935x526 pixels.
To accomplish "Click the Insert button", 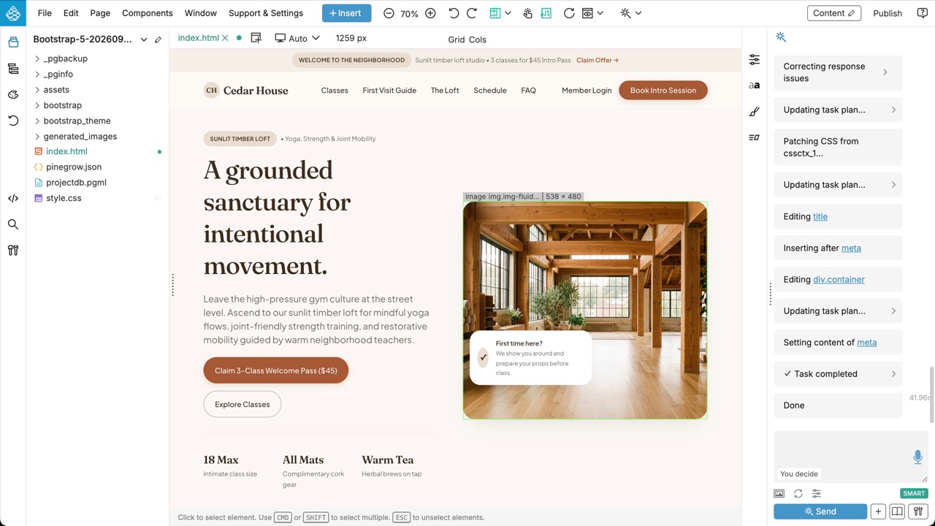I will pos(346,13).
